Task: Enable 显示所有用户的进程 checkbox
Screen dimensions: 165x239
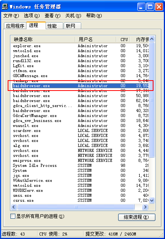Action: (13, 216)
